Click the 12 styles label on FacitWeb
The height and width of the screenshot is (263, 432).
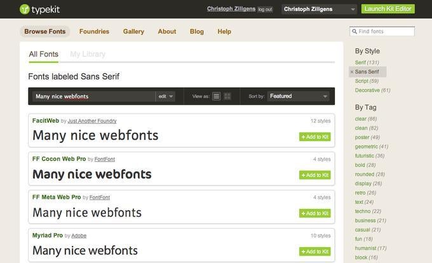(x=320, y=121)
